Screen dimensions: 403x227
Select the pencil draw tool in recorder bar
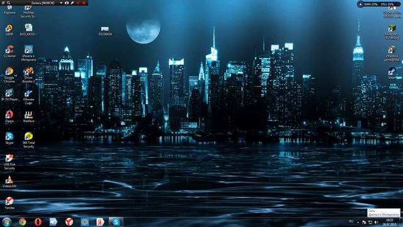coord(72,3)
